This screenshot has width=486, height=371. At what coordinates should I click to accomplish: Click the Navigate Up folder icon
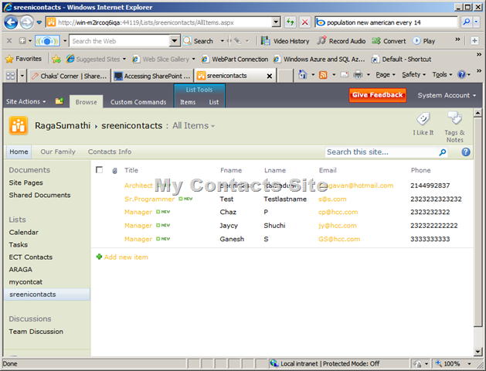pos(59,101)
